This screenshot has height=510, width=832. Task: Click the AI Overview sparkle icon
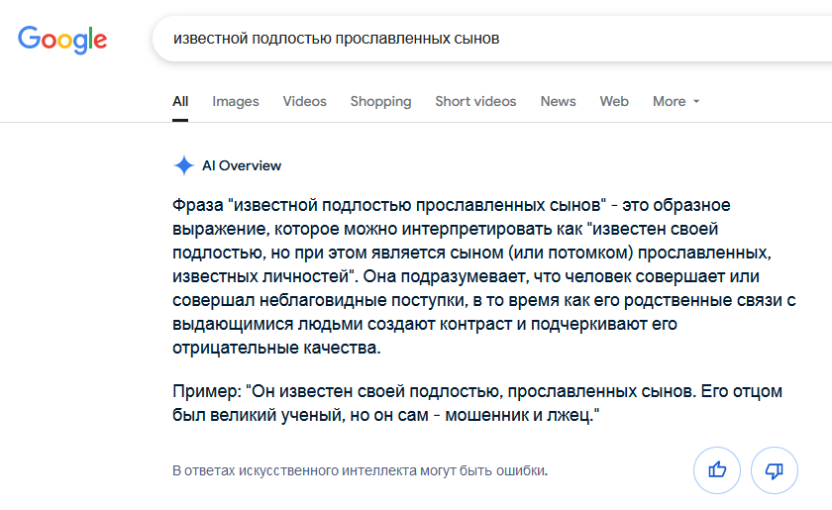(x=183, y=165)
